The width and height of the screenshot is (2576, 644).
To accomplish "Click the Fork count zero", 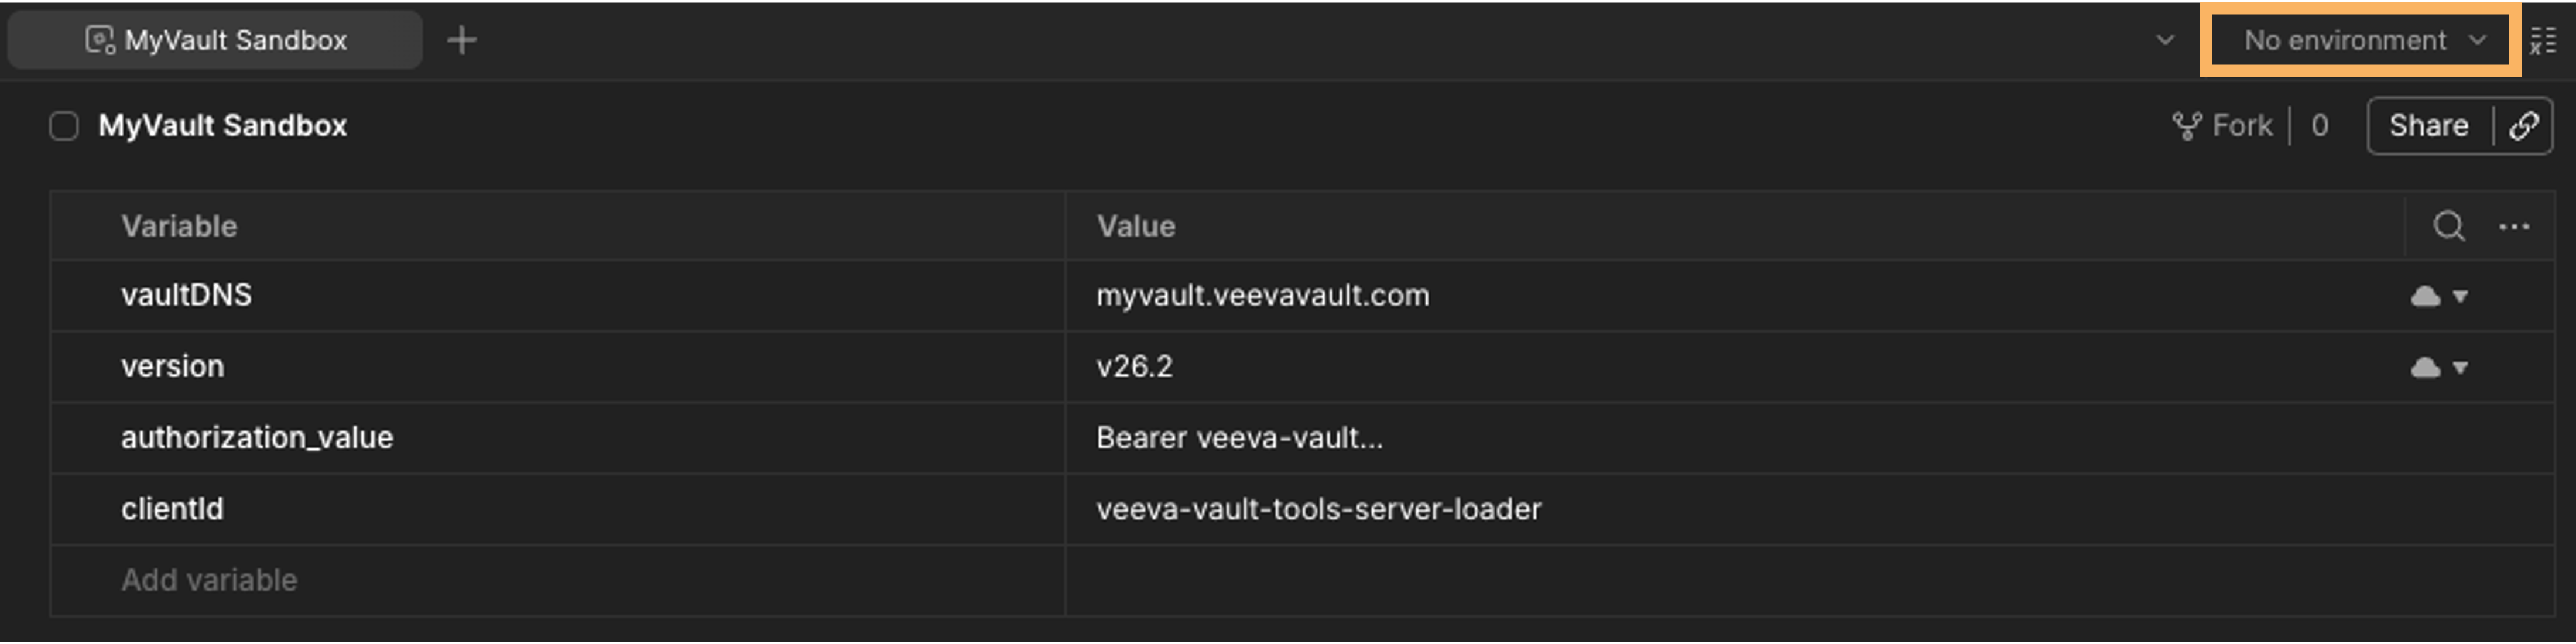I will pyautogui.click(x=2320, y=126).
